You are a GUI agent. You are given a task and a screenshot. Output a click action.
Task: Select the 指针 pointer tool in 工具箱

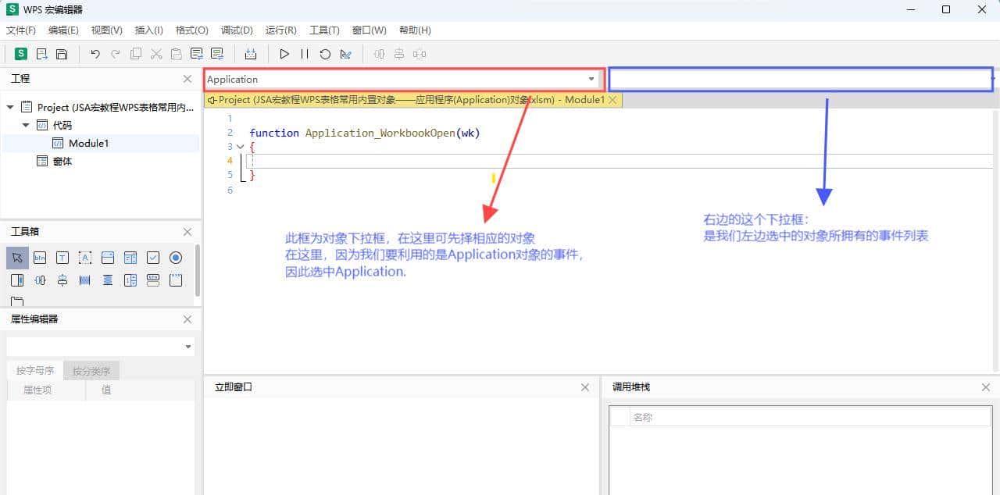click(x=17, y=258)
